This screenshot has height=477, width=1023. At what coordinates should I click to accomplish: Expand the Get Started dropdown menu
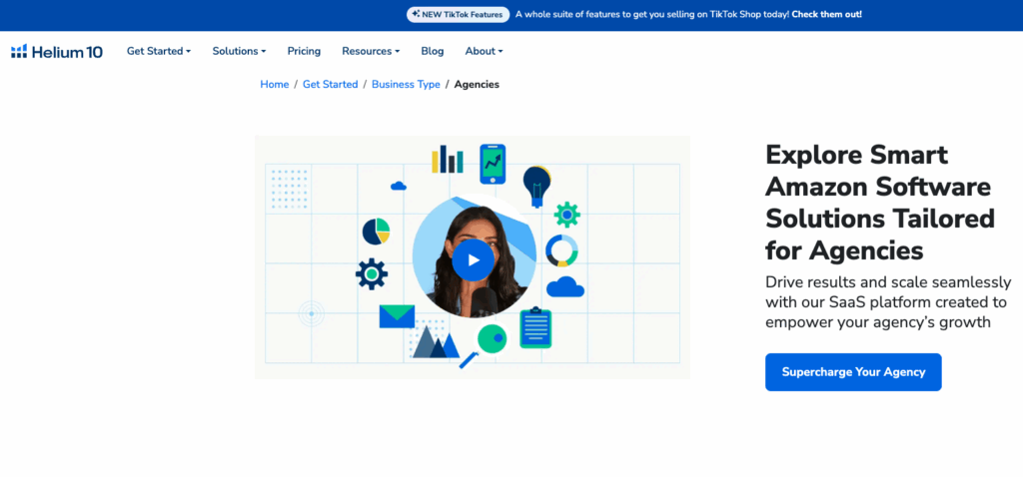coord(158,51)
